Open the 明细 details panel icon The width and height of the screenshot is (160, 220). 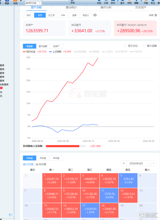155,15
